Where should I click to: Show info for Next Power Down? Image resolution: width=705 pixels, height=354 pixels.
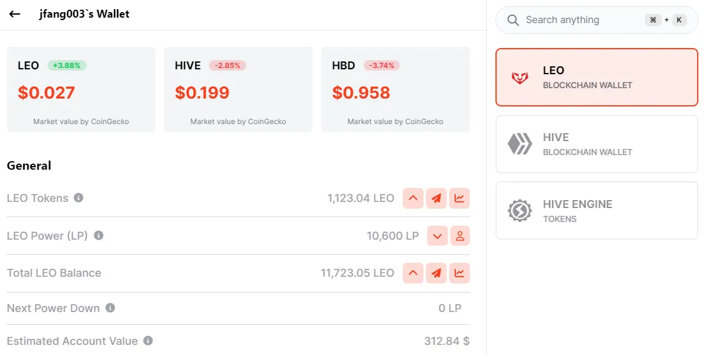coord(110,307)
